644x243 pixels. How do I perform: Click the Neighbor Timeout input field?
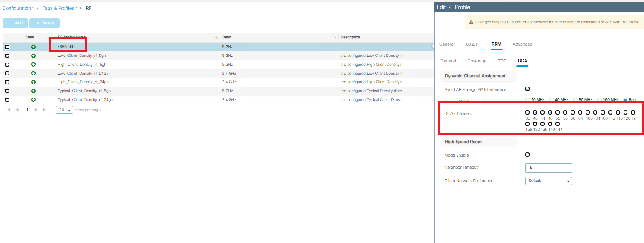point(548,168)
